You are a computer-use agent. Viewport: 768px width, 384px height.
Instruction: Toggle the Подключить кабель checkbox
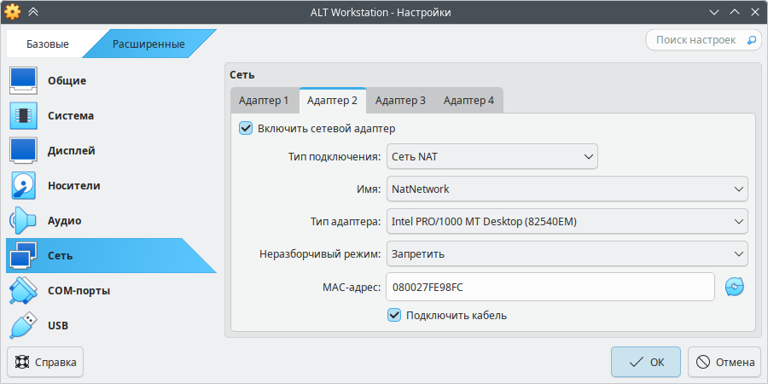(x=394, y=315)
